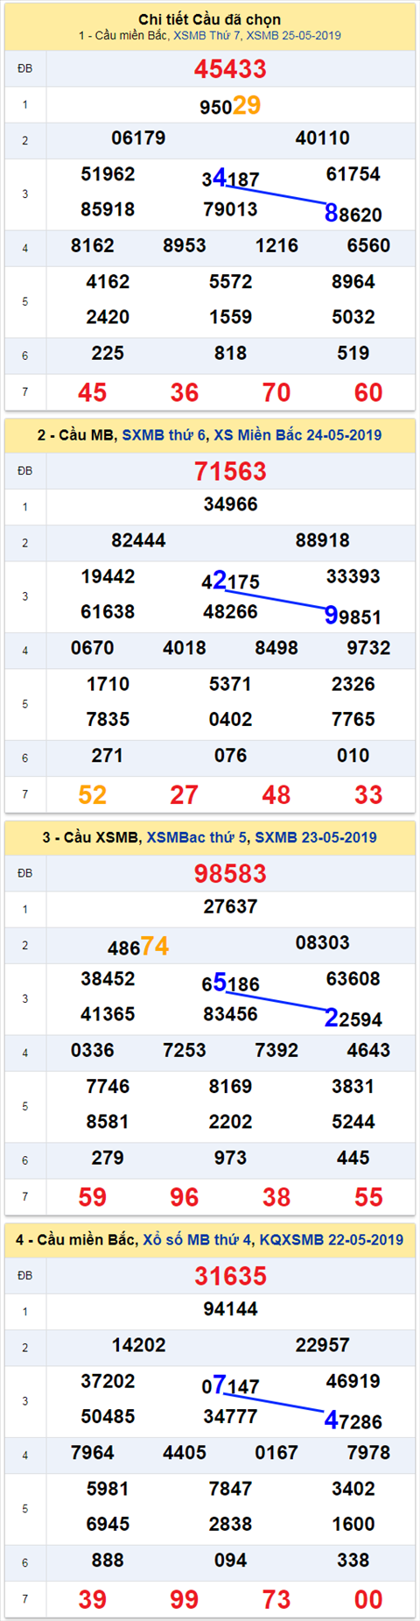
Task: Select third prize number 61638
Action: tap(108, 612)
